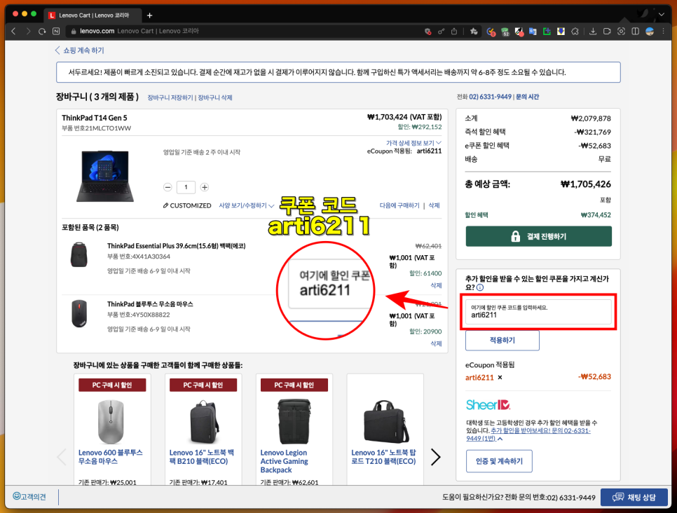Open the 채팅 상담 chat button

[634, 498]
